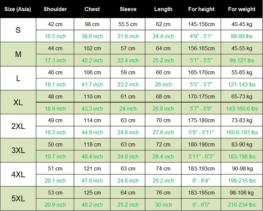Click the '88-99 lbs' weight cell

tap(242, 36)
